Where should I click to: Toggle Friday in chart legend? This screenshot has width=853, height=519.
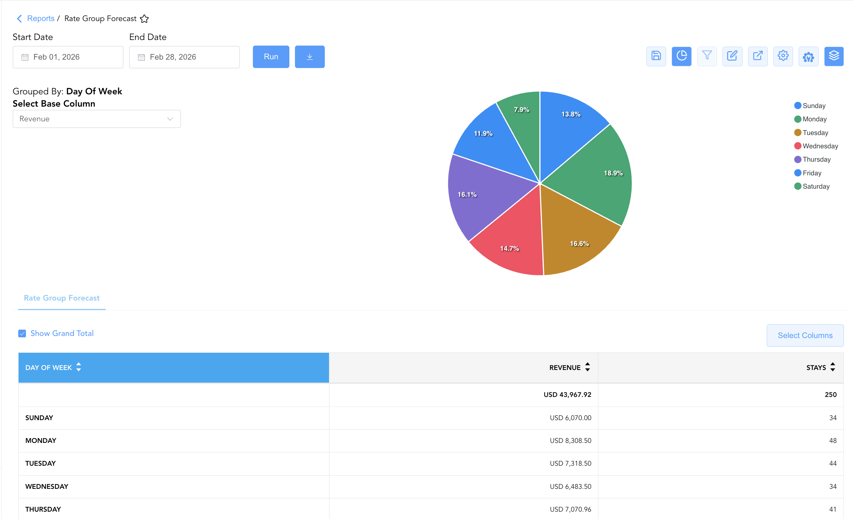click(x=808, y=173)
